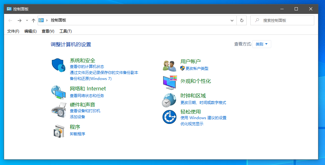Image resolution: width=325 pixels, height=165 pixels.
Task: Open the 网络和 Internet heading
Action: coord(88,89)
